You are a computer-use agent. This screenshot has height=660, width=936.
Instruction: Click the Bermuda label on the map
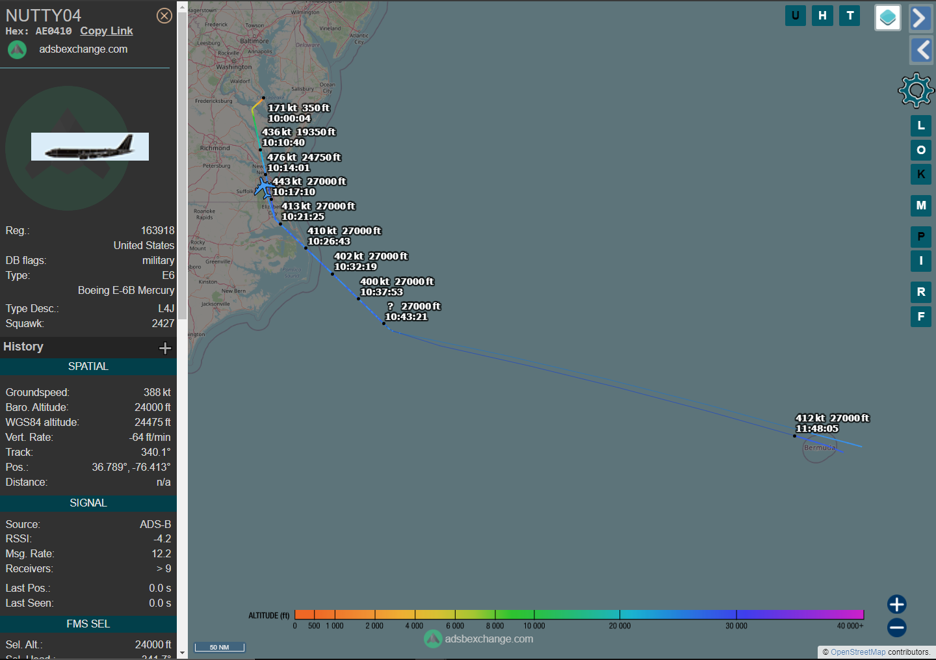click(x=820, y=447)
